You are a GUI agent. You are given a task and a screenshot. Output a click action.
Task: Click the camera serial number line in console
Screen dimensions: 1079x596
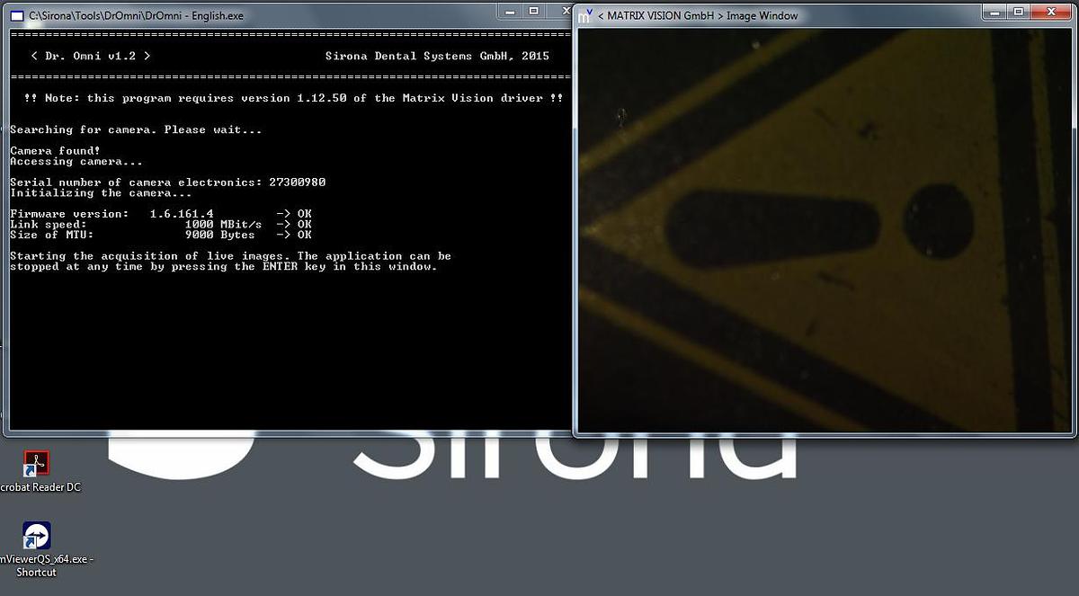tap(167, 182)
